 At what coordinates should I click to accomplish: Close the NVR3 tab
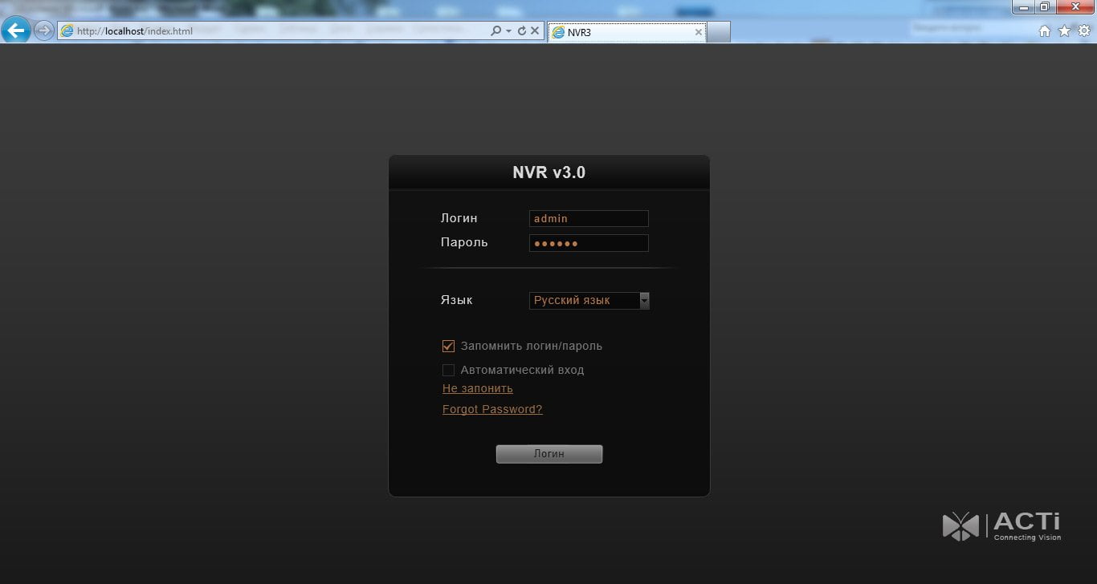[x=698, y=32]
